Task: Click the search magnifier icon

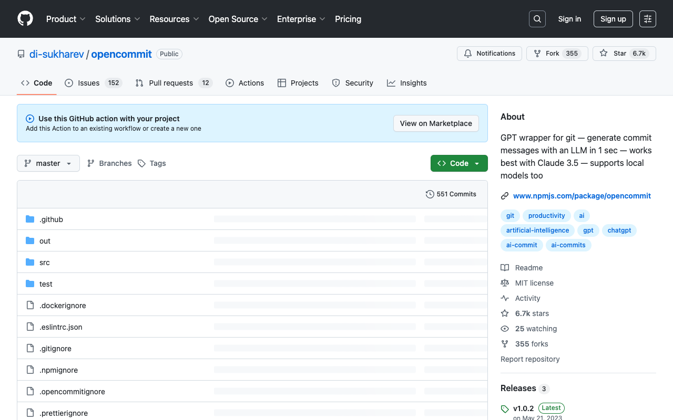Action: click(x=537, y=19)
